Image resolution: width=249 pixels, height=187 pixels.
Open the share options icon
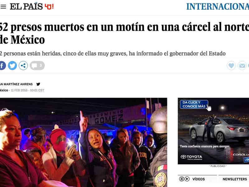point(23,65)
